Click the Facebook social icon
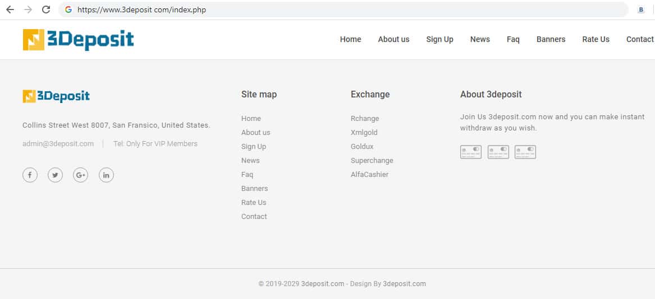This screenshot has width=655, height=299. 30,175
